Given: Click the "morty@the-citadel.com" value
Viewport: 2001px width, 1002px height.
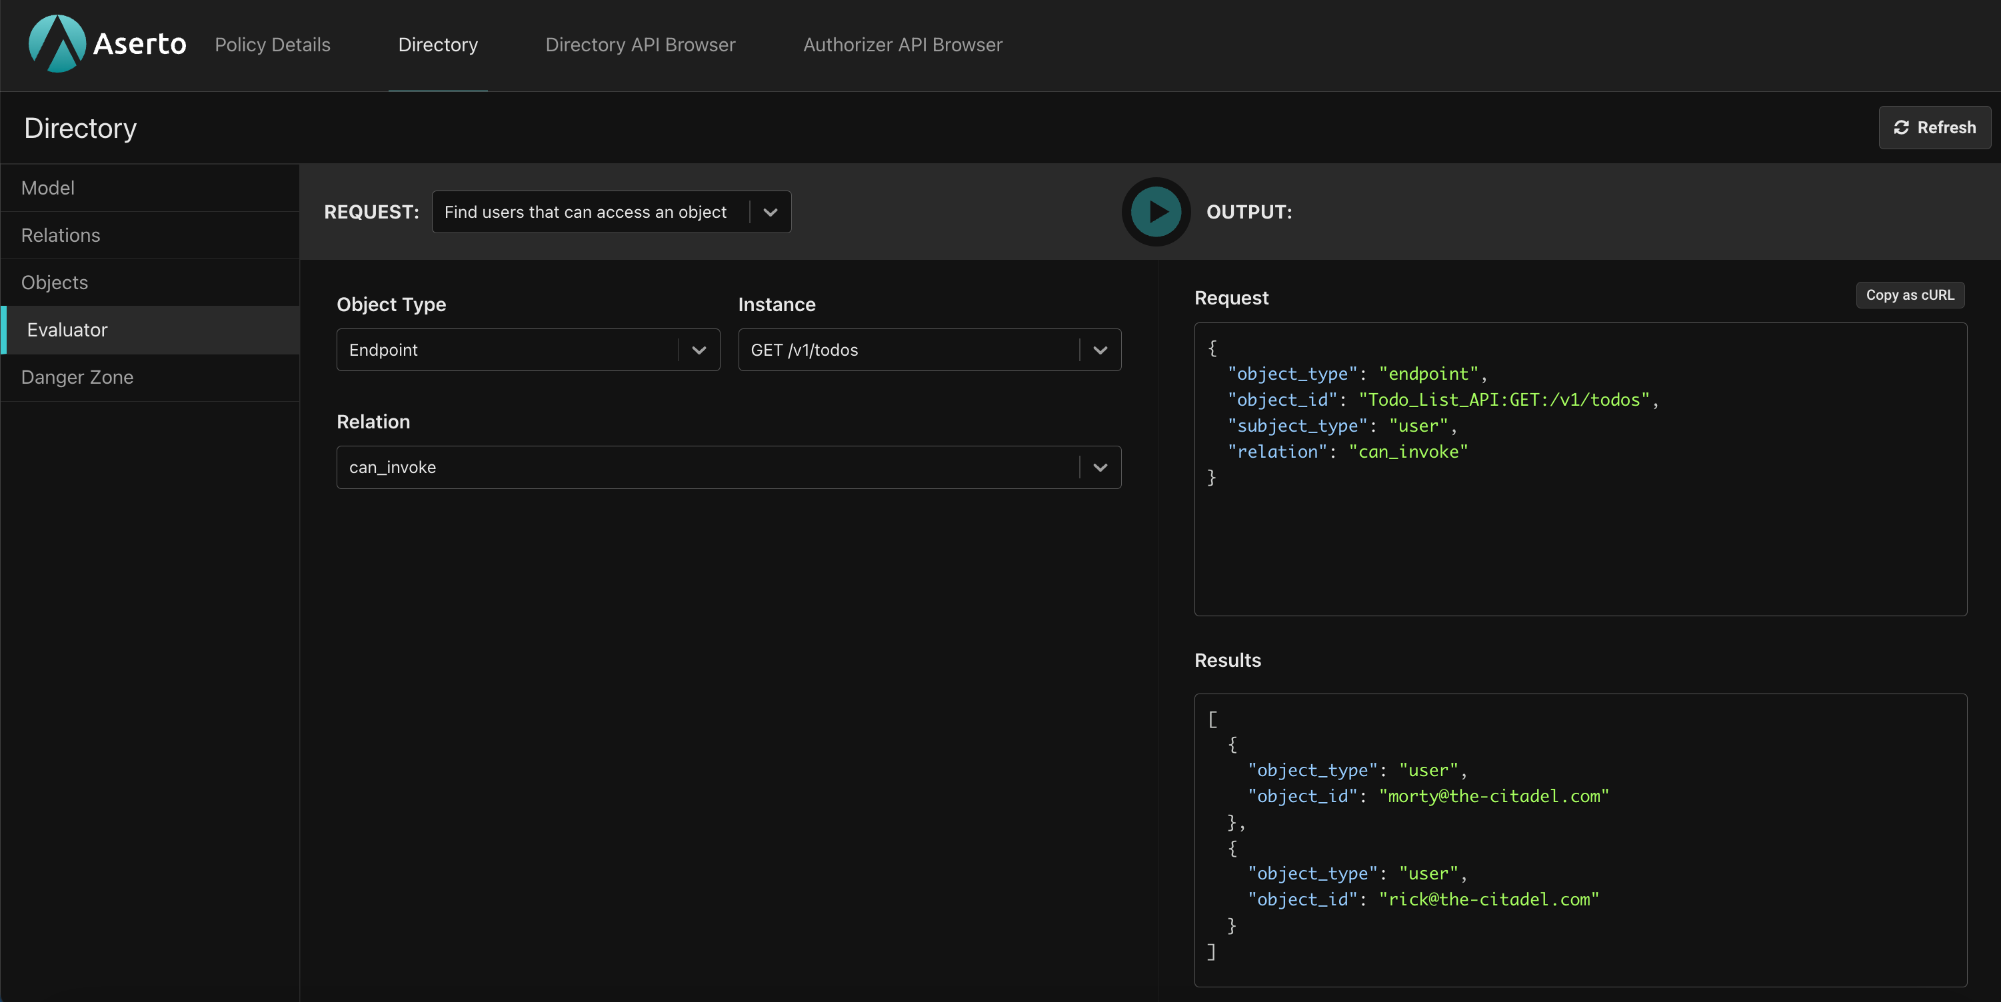Looking at the screenshot, I should coord(1494,796).
